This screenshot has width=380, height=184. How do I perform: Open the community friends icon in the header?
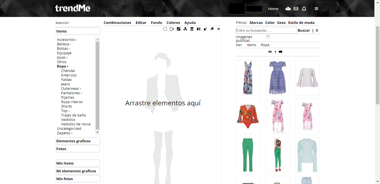pos(288,9)
